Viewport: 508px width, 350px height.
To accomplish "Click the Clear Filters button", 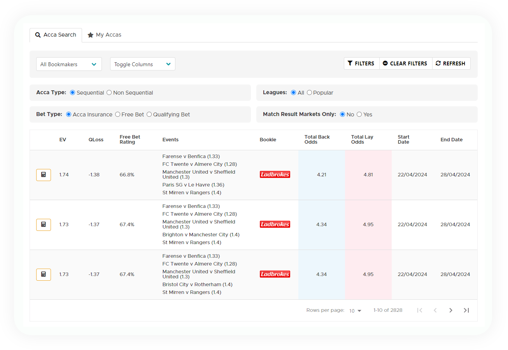I will 405,63.
